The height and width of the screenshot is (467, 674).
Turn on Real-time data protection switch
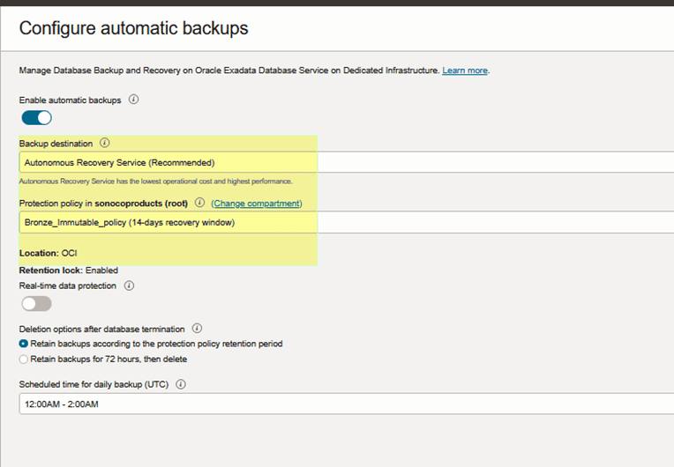[x=37, y=303]
